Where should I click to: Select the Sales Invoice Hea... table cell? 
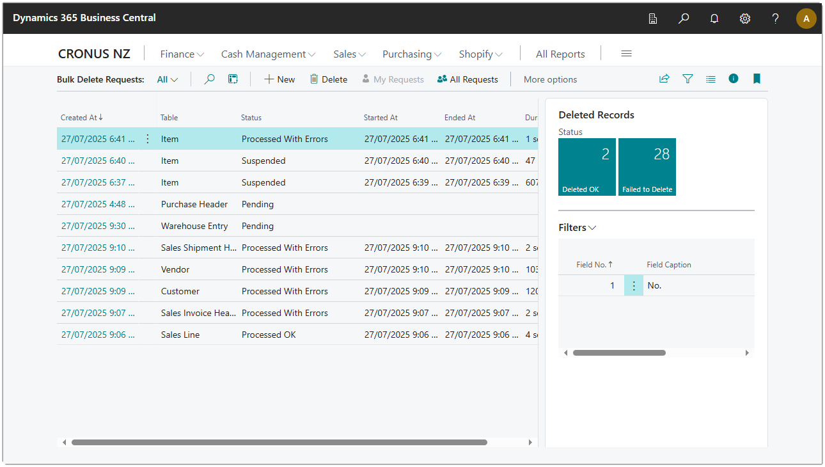198,313
